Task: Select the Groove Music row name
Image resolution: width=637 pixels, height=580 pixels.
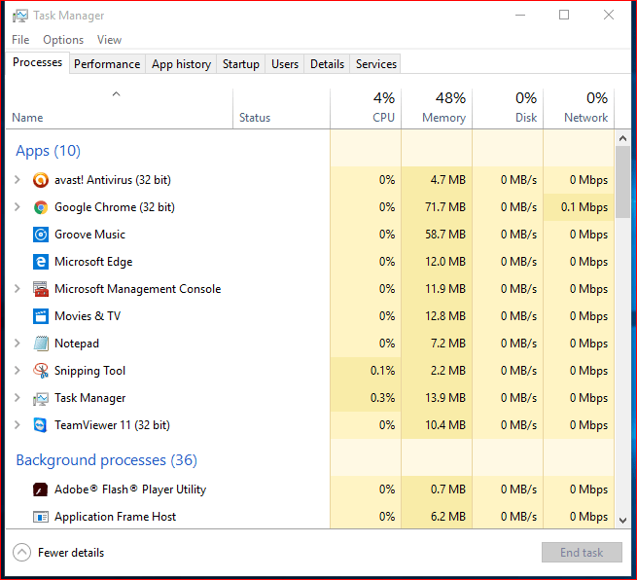Action: pos(89,235)
